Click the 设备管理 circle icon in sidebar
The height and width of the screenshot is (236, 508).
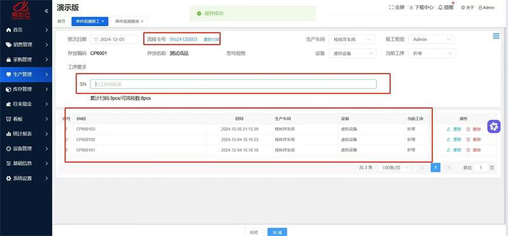(x=9, y=148)
